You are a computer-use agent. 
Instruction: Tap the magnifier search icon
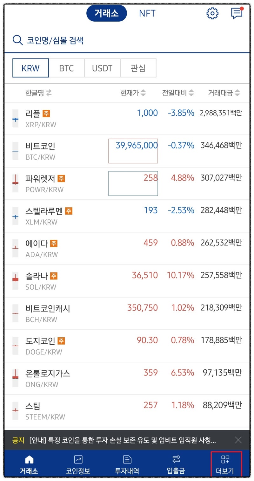click(x=17, y=40)
